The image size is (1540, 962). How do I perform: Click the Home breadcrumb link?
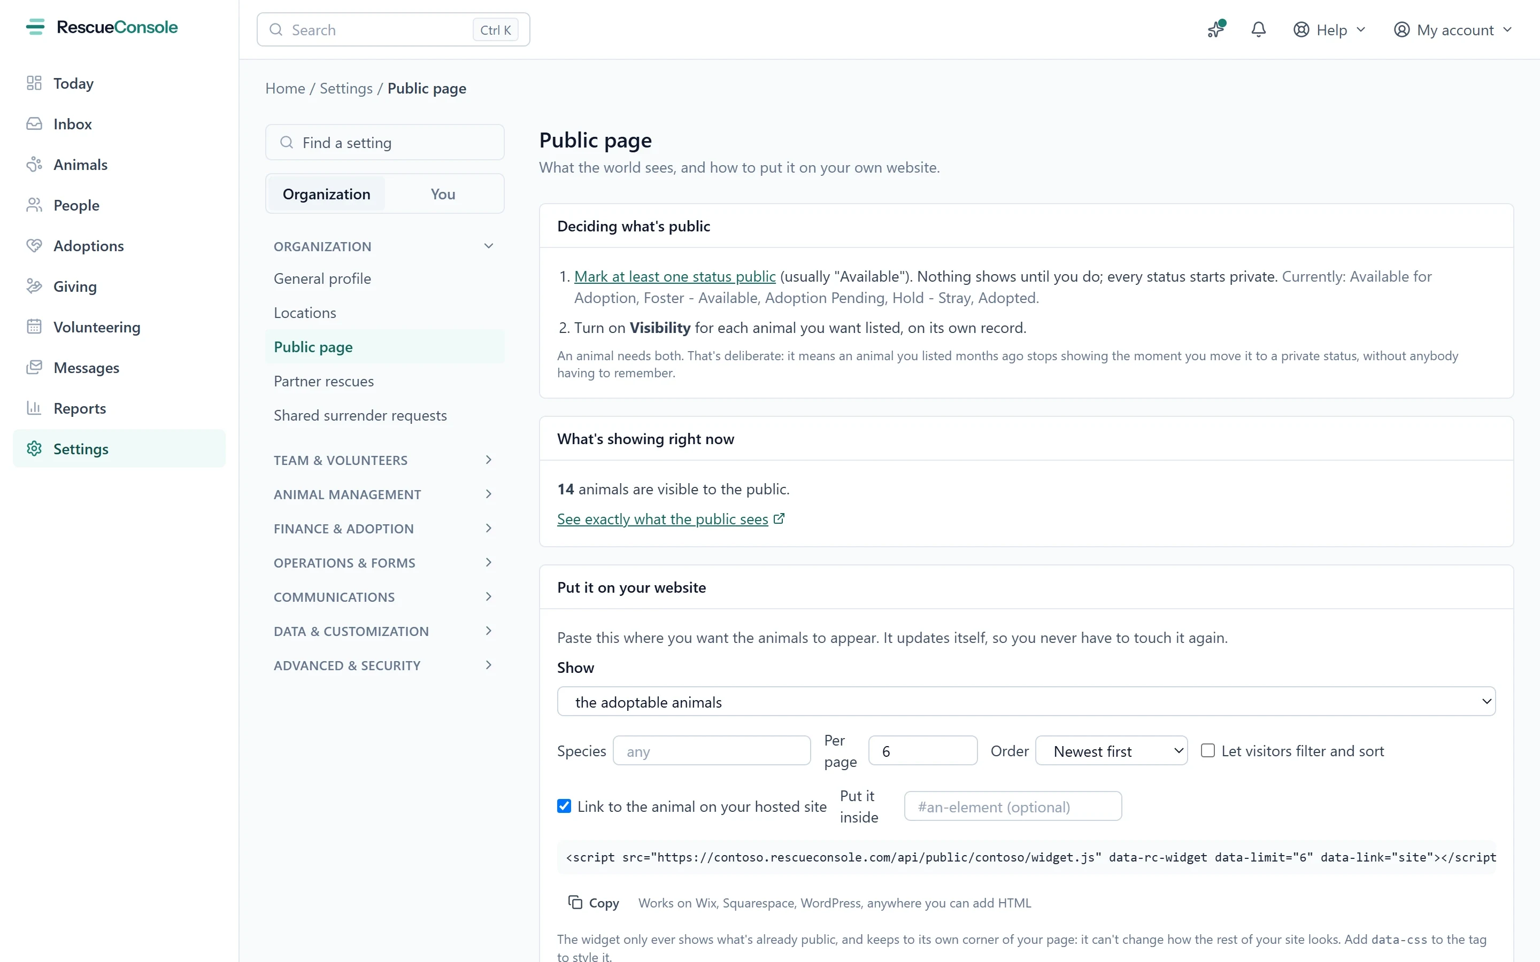click(x=285, y=88)
